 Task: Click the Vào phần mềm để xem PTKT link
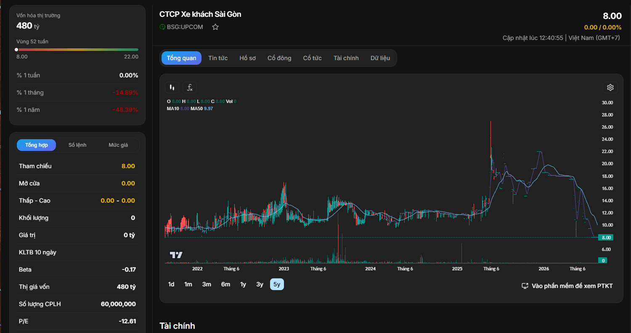tap(567, 286)
